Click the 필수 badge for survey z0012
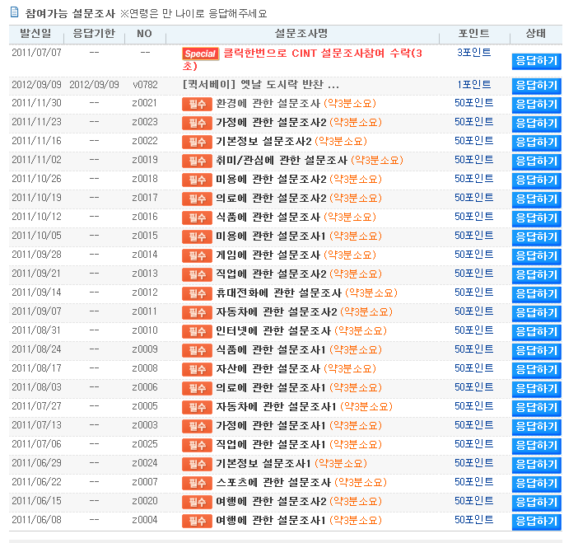Viewport: 578px width, 543px height. click(197, 294)
